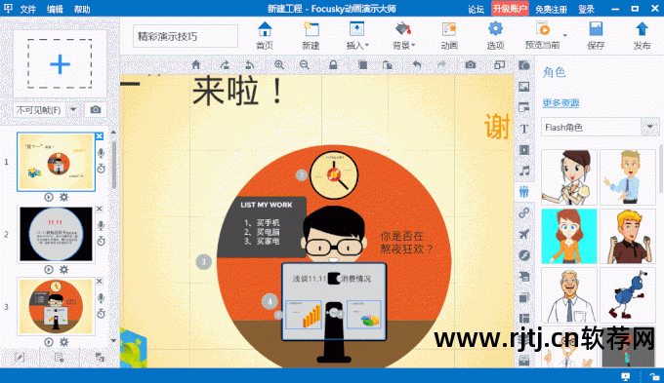The width and height of the screenshot is (664, 383).
Task: Select slide 2 black thumbnail
Action: [x=56, y=234]
